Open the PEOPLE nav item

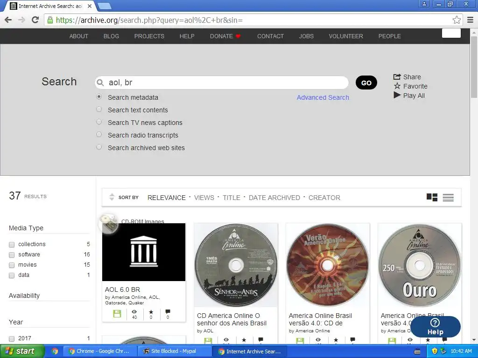coord(390,36)
